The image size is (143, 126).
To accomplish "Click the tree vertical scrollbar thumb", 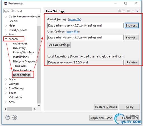I will click(x=39, y=65).
